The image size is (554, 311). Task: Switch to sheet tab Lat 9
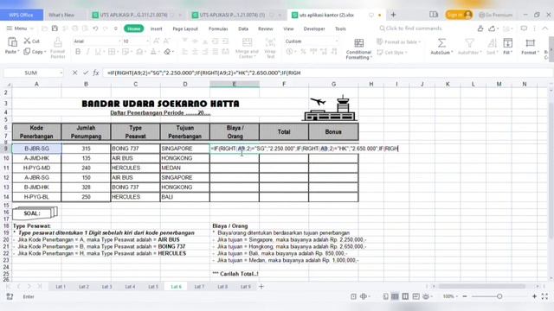click(246, 287)
